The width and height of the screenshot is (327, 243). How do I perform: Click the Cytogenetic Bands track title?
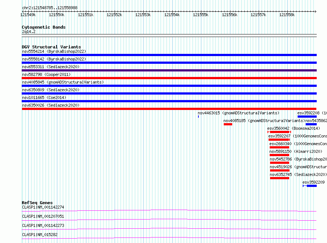[x=44, y=27]
